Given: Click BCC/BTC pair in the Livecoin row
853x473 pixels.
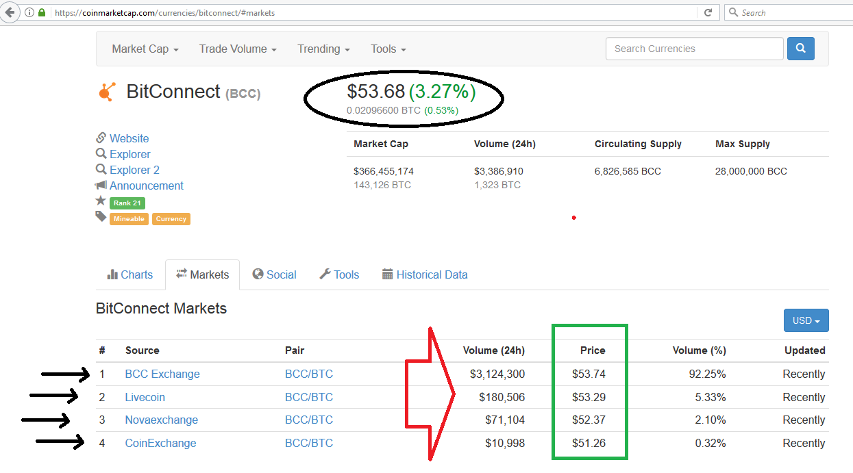Looking at the screenshot, I should [x=309, y=397].
